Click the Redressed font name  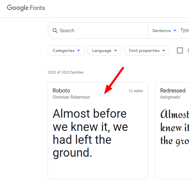(x=173, y=91)
